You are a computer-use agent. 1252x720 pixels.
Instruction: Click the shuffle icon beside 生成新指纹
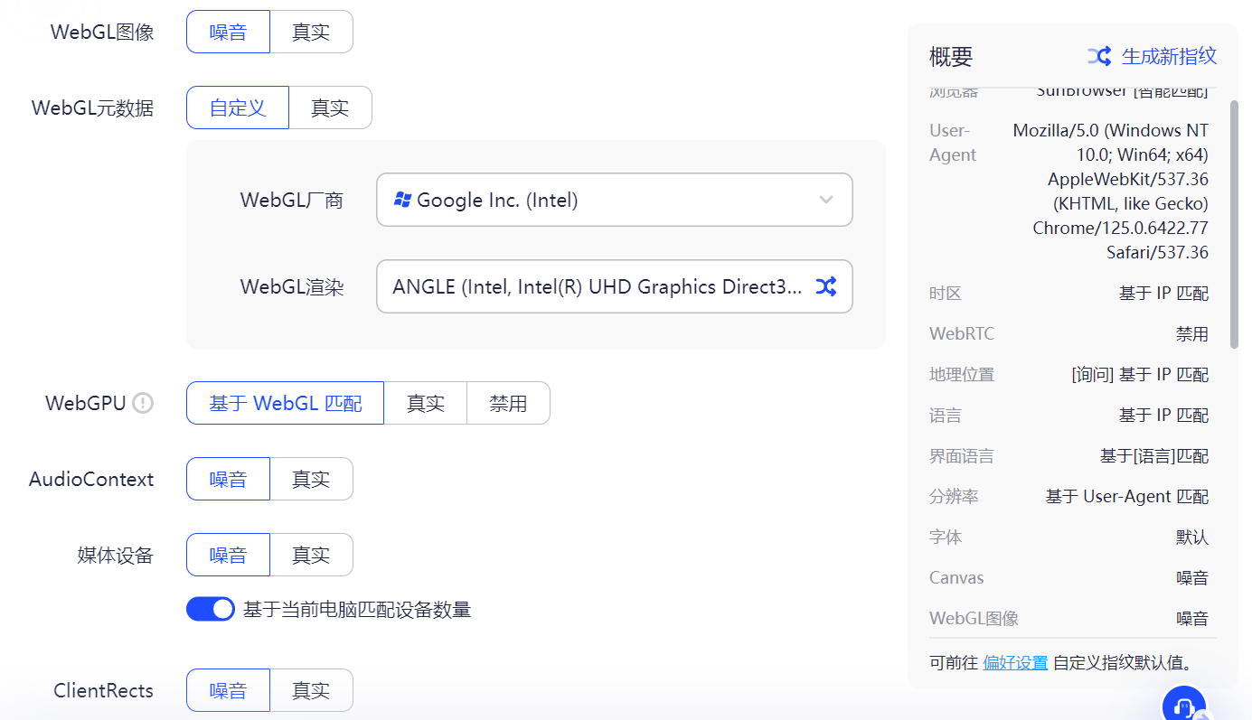[x=1099, y=56]
